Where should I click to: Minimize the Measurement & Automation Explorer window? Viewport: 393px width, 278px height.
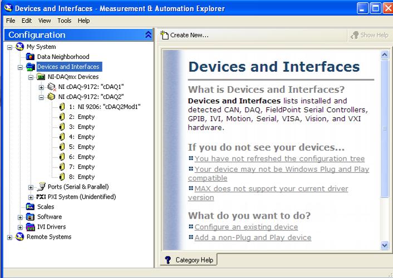(362, 8)
